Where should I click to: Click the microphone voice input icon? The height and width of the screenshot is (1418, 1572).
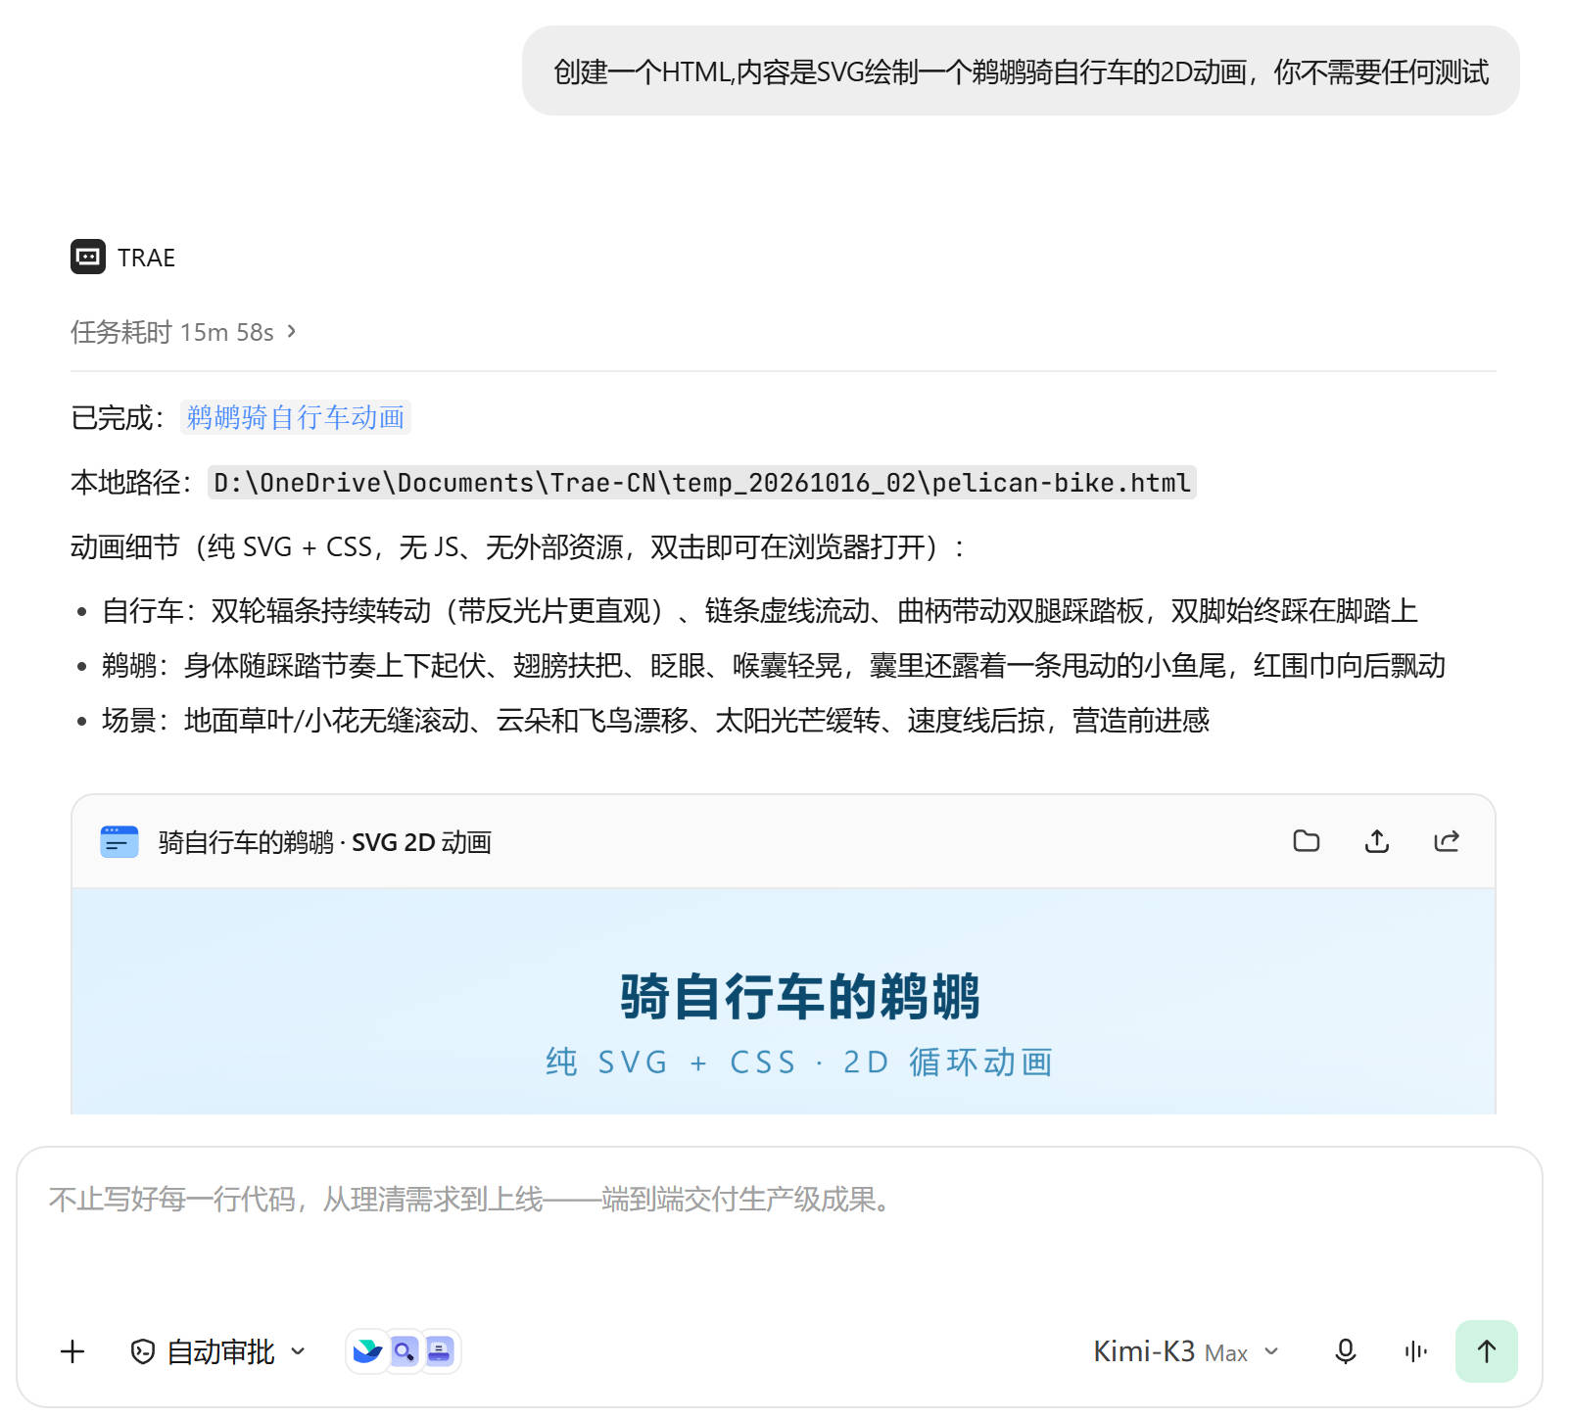tap(1346, 1351)
